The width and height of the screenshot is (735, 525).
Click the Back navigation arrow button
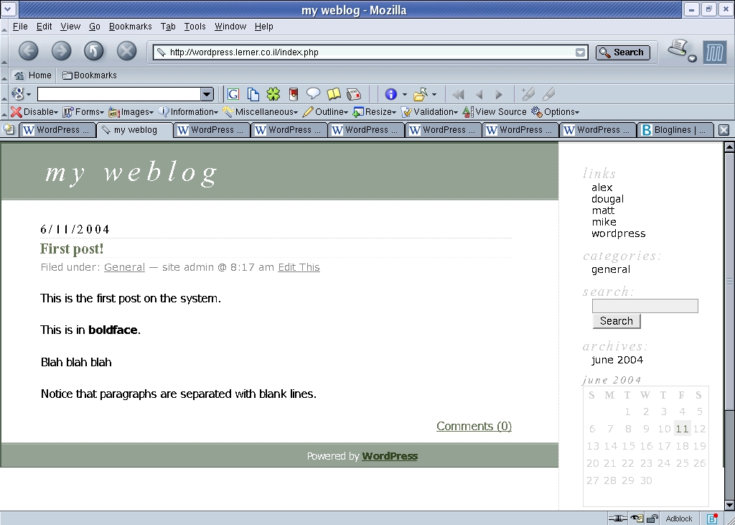(28, 50)
